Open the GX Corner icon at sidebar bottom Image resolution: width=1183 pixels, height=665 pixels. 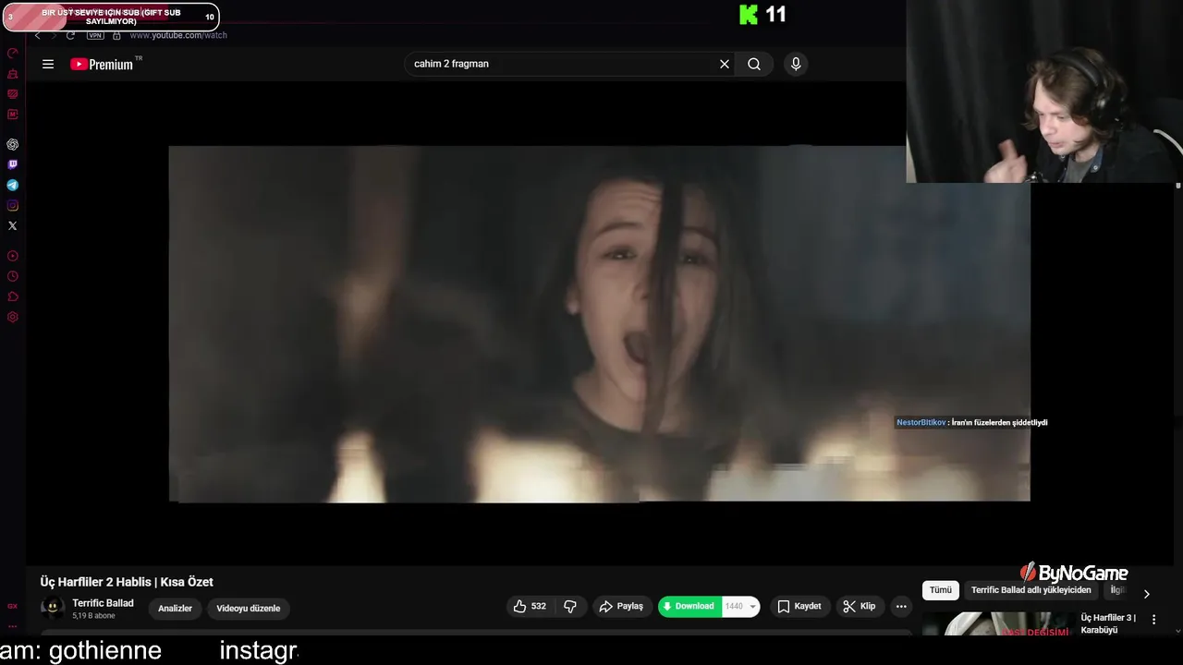12,607
